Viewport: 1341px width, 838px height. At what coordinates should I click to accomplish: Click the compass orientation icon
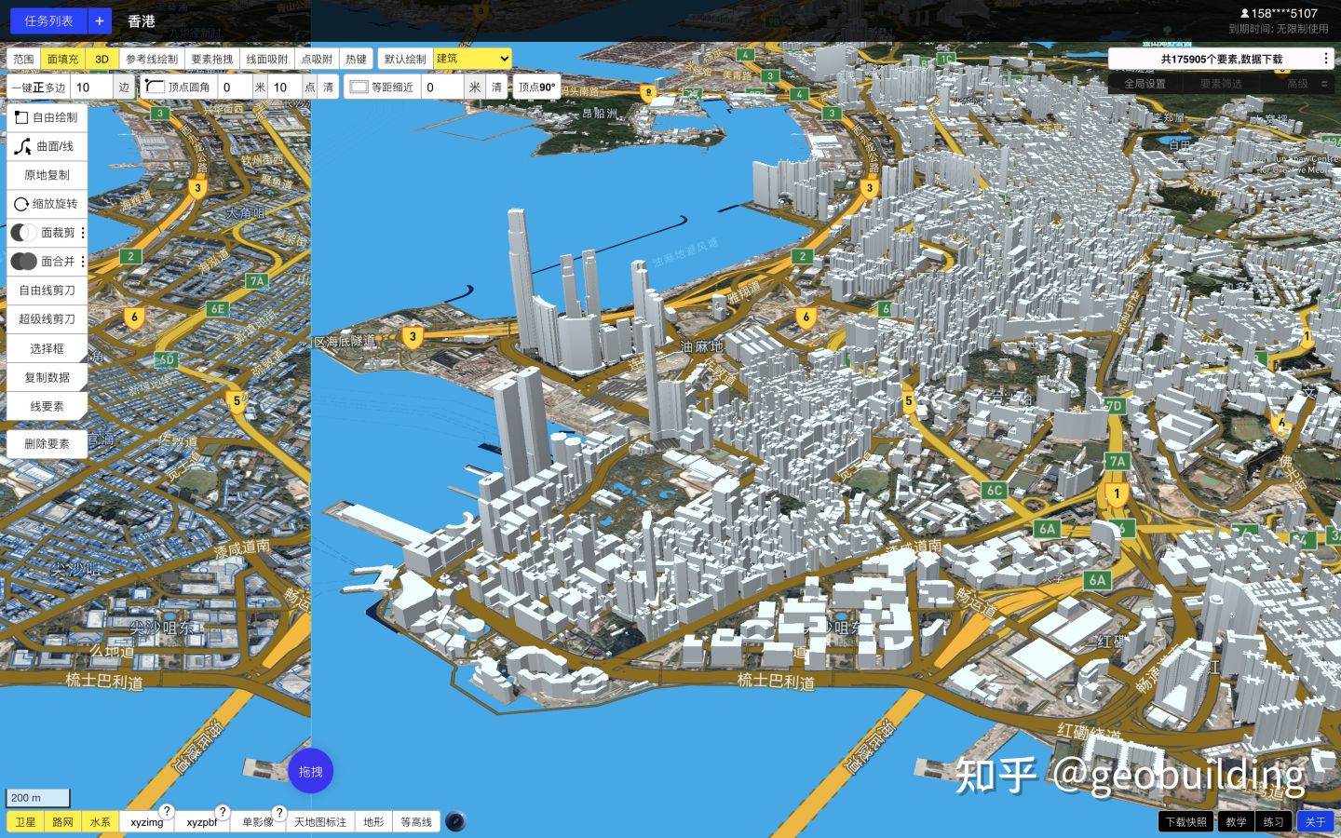tap(455, 821)
